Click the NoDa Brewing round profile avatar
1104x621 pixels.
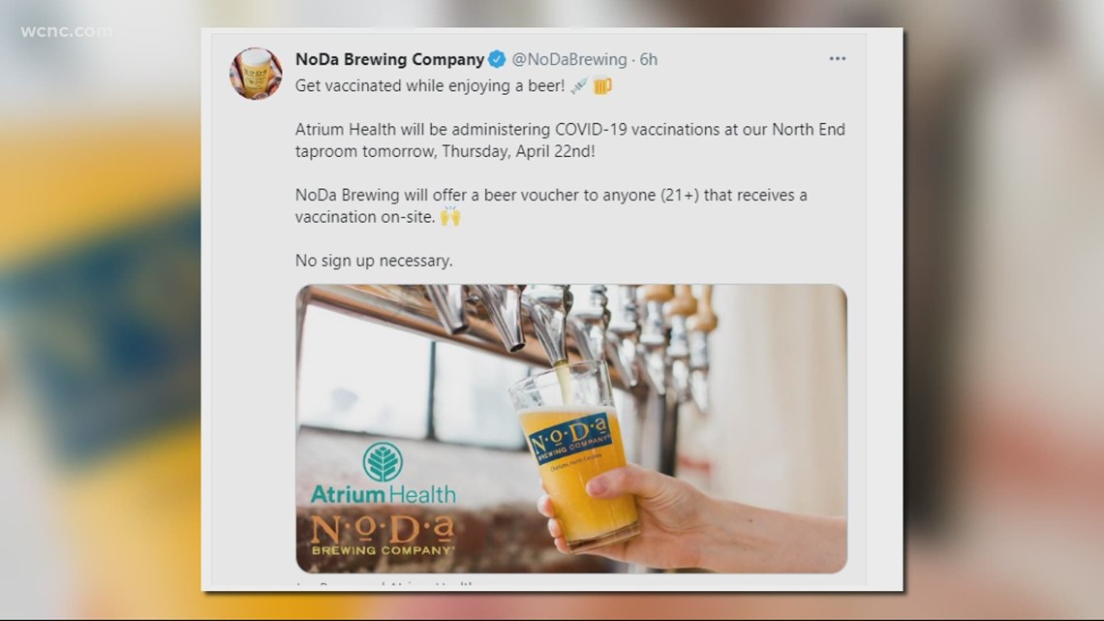[x=256, y=74]
